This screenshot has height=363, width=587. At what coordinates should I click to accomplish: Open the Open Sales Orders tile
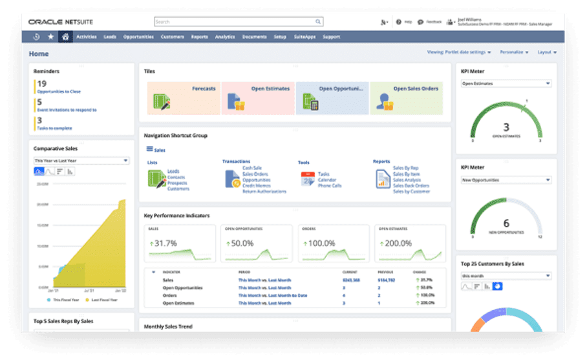click(x=406, y=98)
